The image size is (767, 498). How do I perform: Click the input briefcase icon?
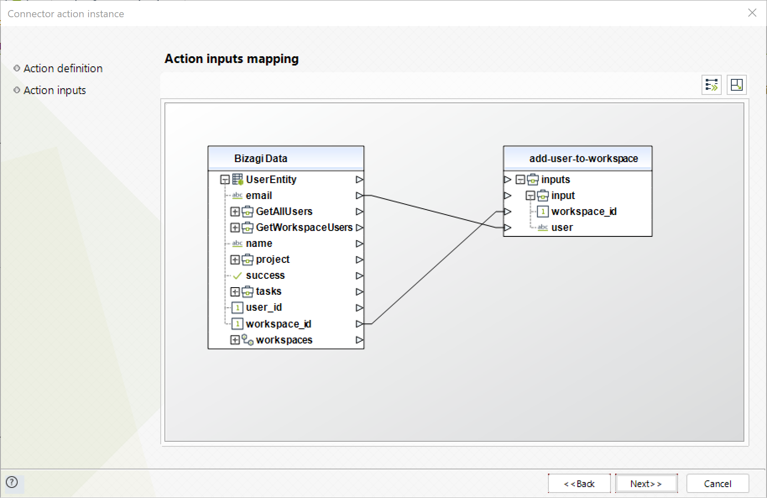[x=543, y=196]
